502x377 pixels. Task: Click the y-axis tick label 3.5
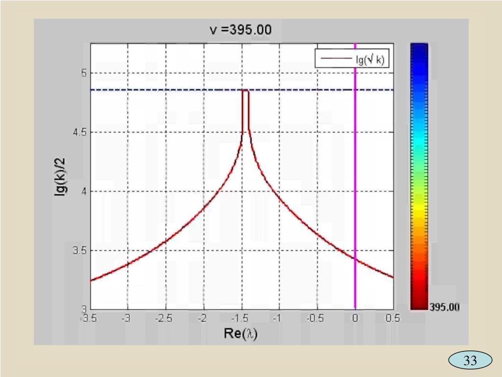[x=80, y=250]
